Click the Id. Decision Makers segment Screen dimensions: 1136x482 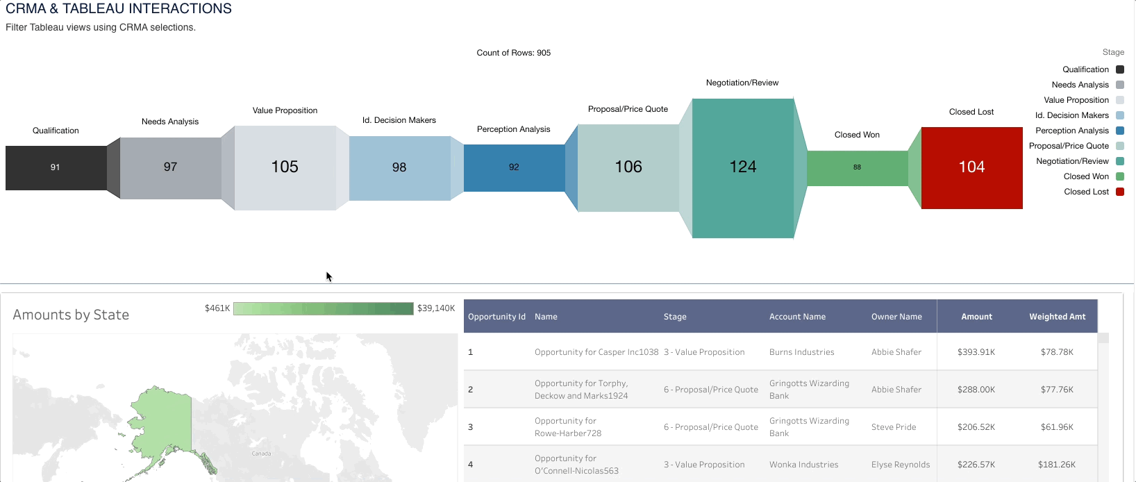[x=399, y=167]
